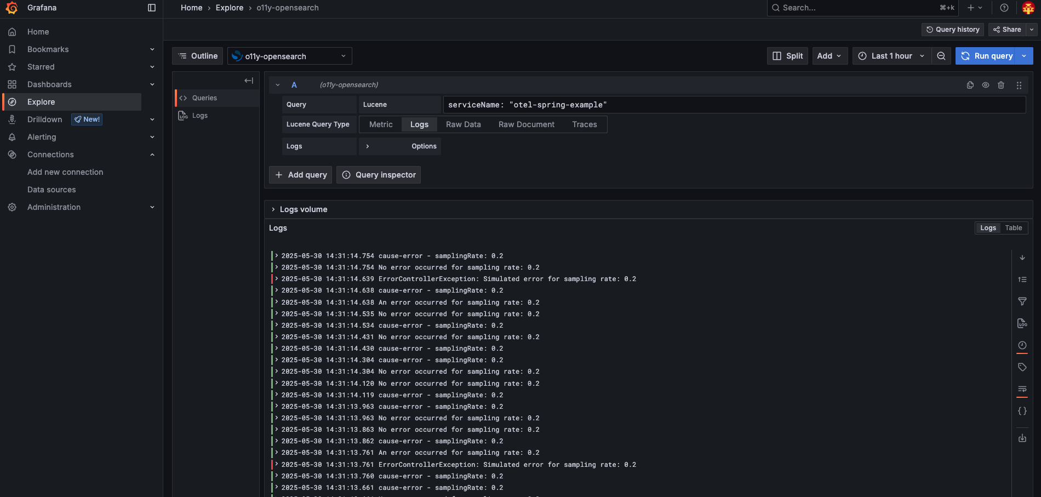Click the Administration gear icon
1041x497 pixels.
[x=12, y=207]
